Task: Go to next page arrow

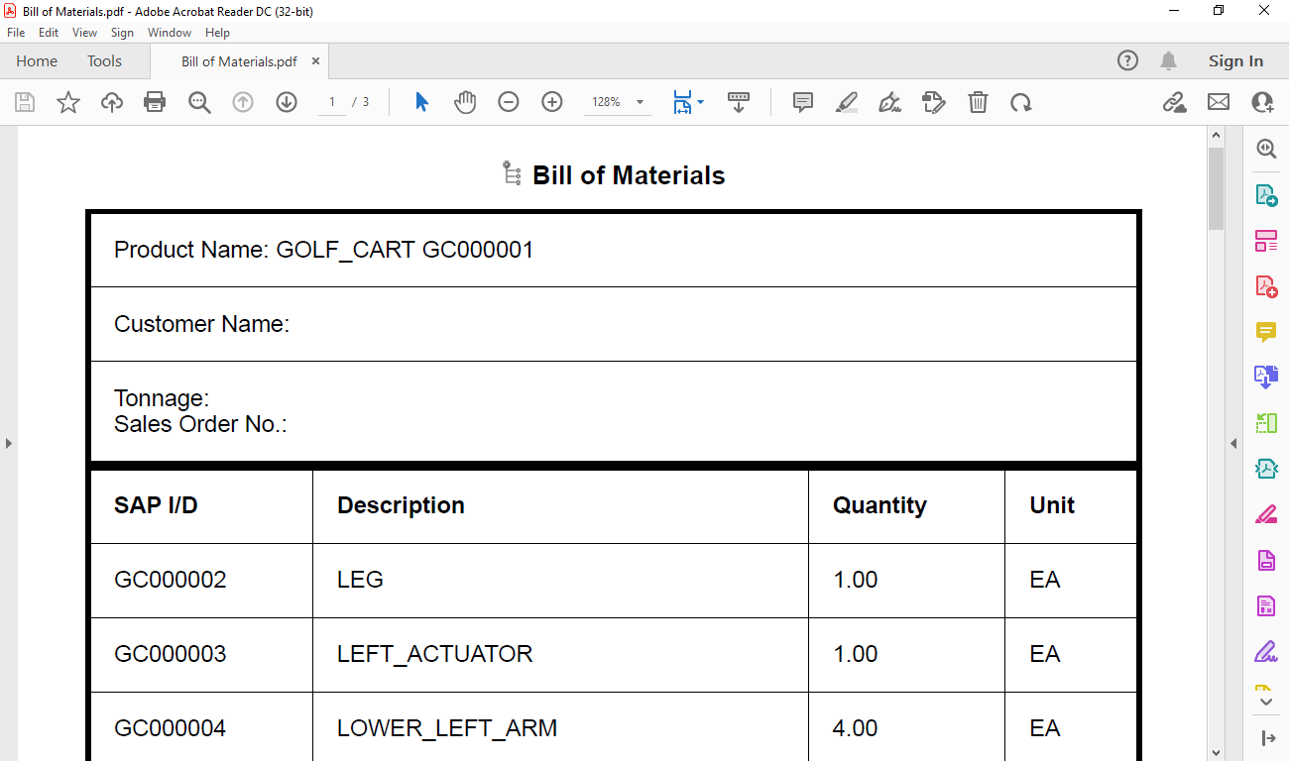Action: click(287, 102)
